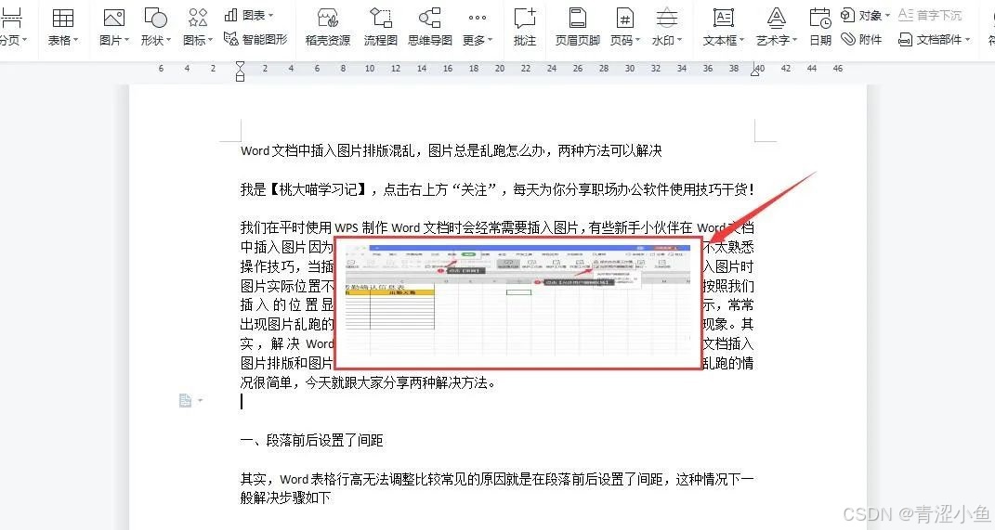
Task: Click the line starting '我是【桃大喵学习记】'
Action: click(498, 189)
